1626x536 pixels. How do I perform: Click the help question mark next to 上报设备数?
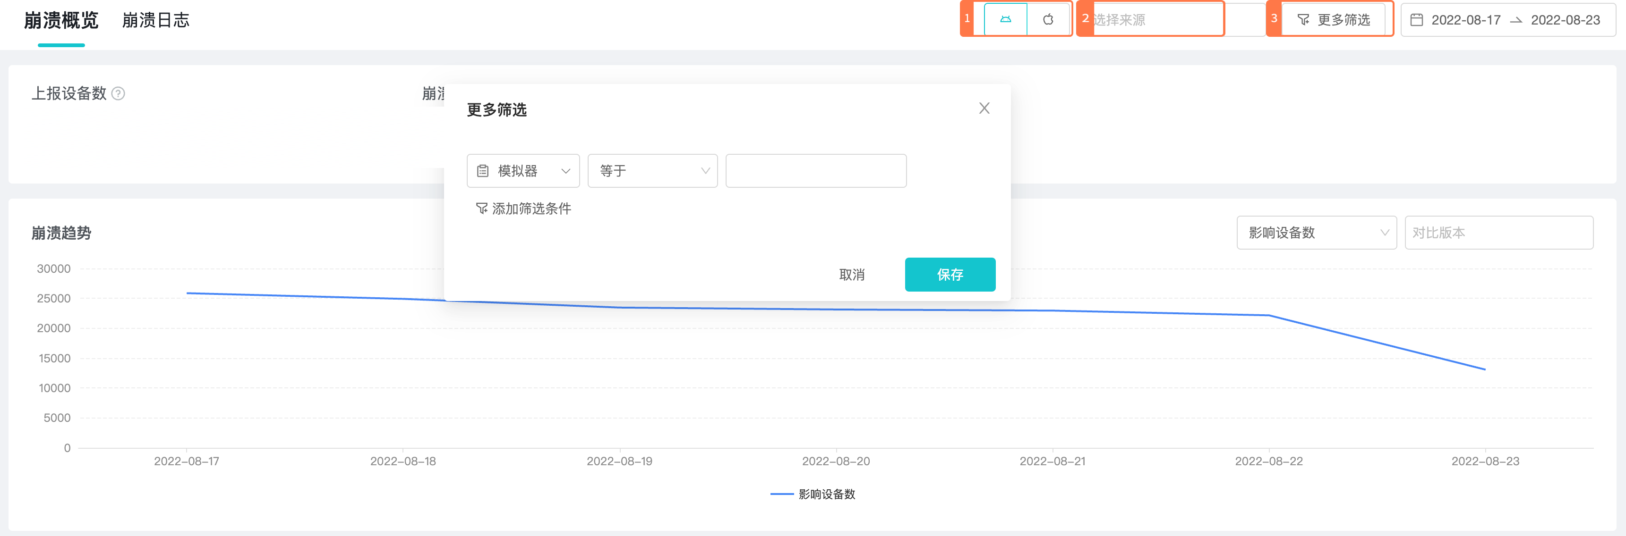coord(119,93)
